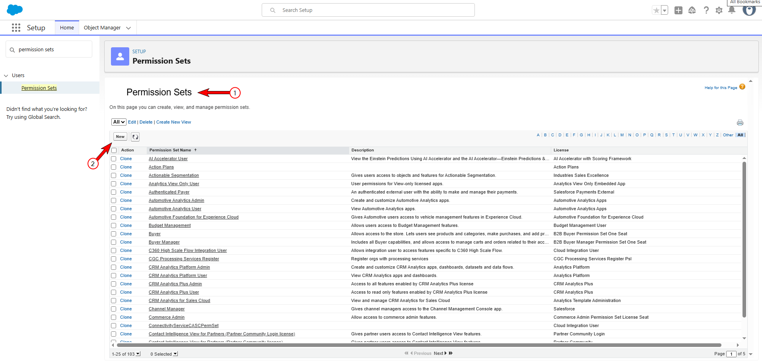The image size is (762, 364).
Task: Click the Salesforce cloud logo
Action: coord(15,10)
